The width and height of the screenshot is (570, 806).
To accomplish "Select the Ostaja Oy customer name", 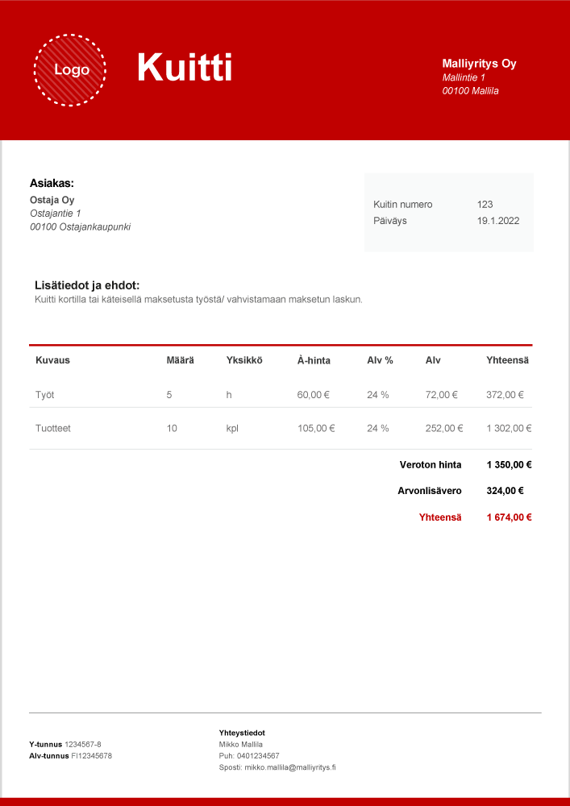I will point(52,200).
